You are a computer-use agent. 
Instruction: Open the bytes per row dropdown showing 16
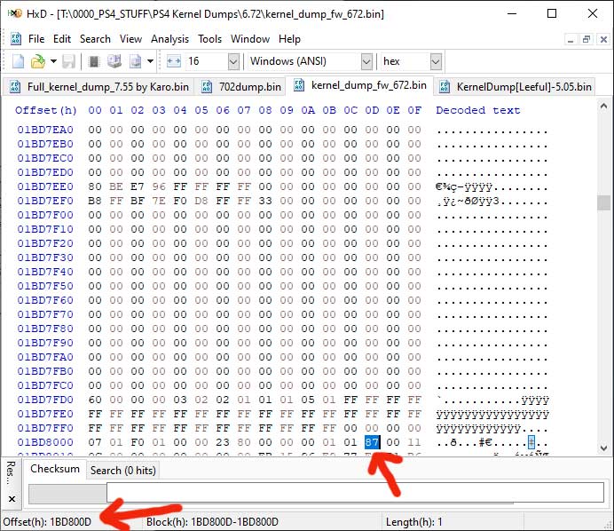233,61
